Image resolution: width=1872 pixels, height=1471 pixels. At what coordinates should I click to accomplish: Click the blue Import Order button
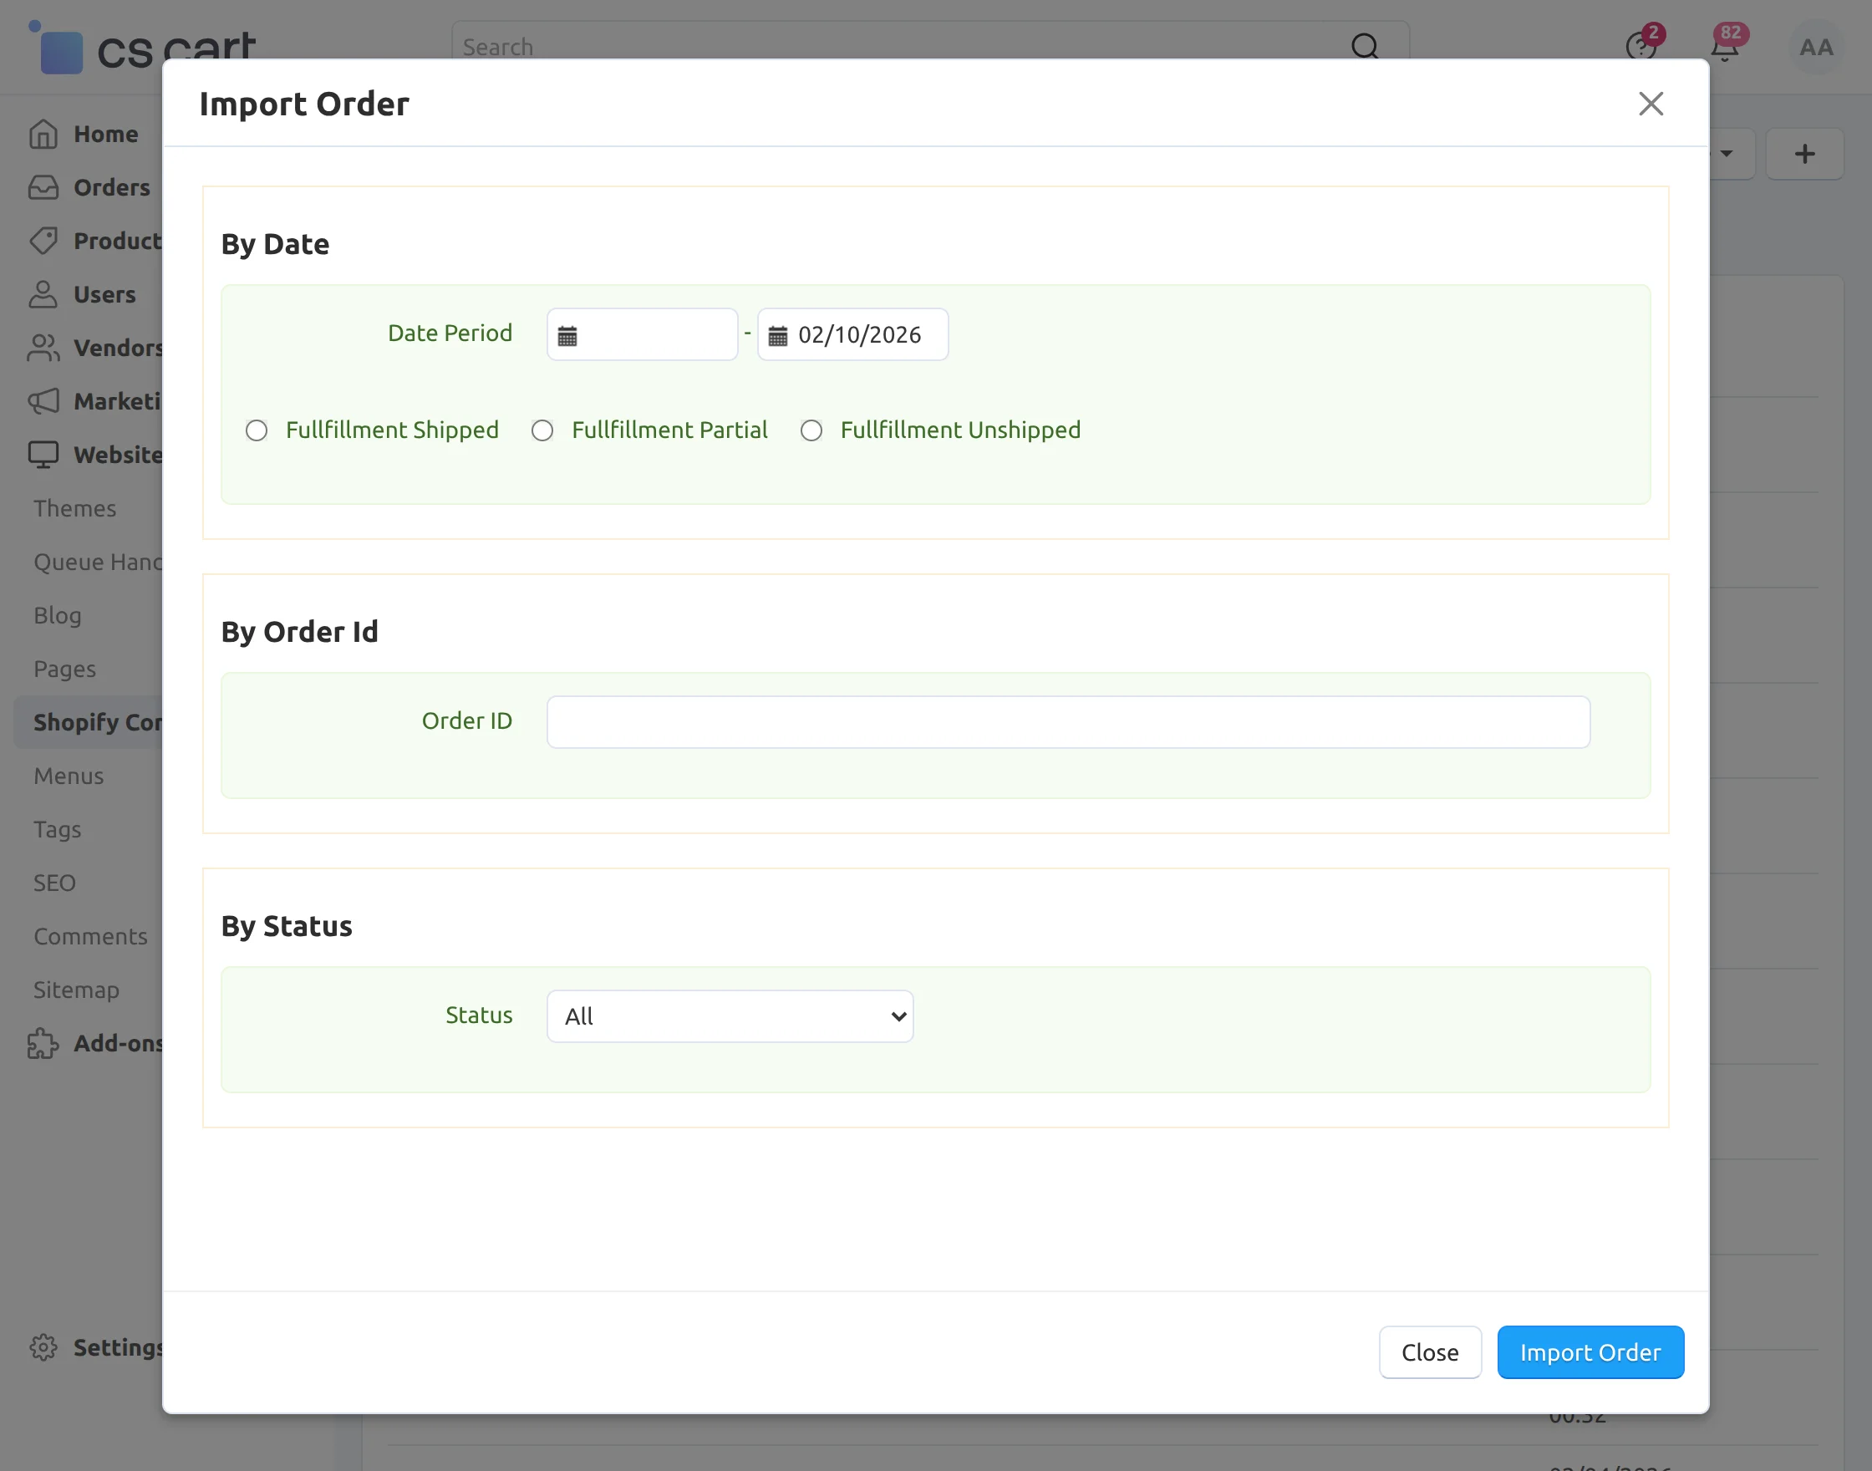[1590, 1352]
